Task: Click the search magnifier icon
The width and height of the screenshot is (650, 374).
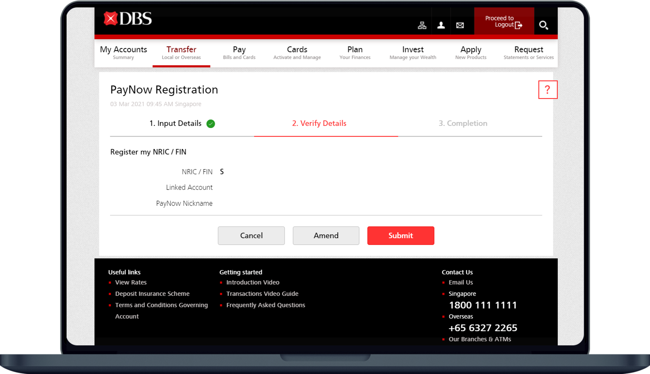Action: [x=543, y=25]
